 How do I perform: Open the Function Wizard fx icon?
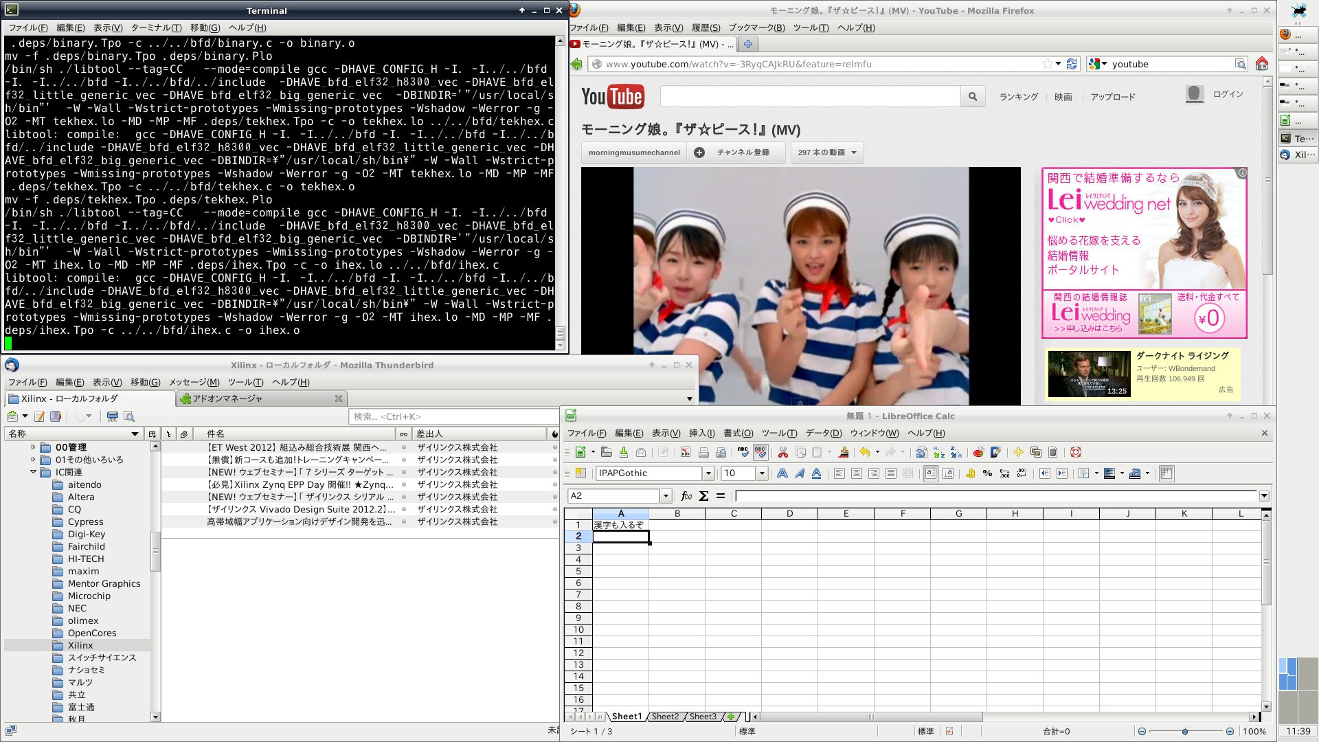(x=686, y=495)
